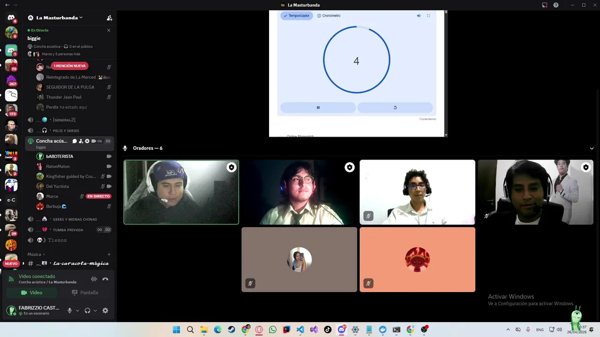Show hidden system tray icons

pos(508,330)
